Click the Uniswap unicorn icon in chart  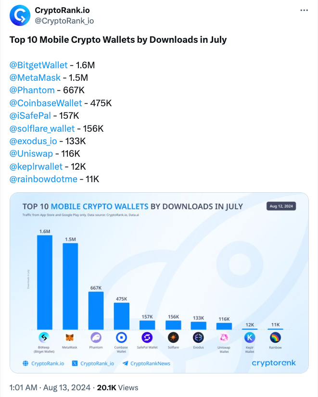(x=224, y=337)
